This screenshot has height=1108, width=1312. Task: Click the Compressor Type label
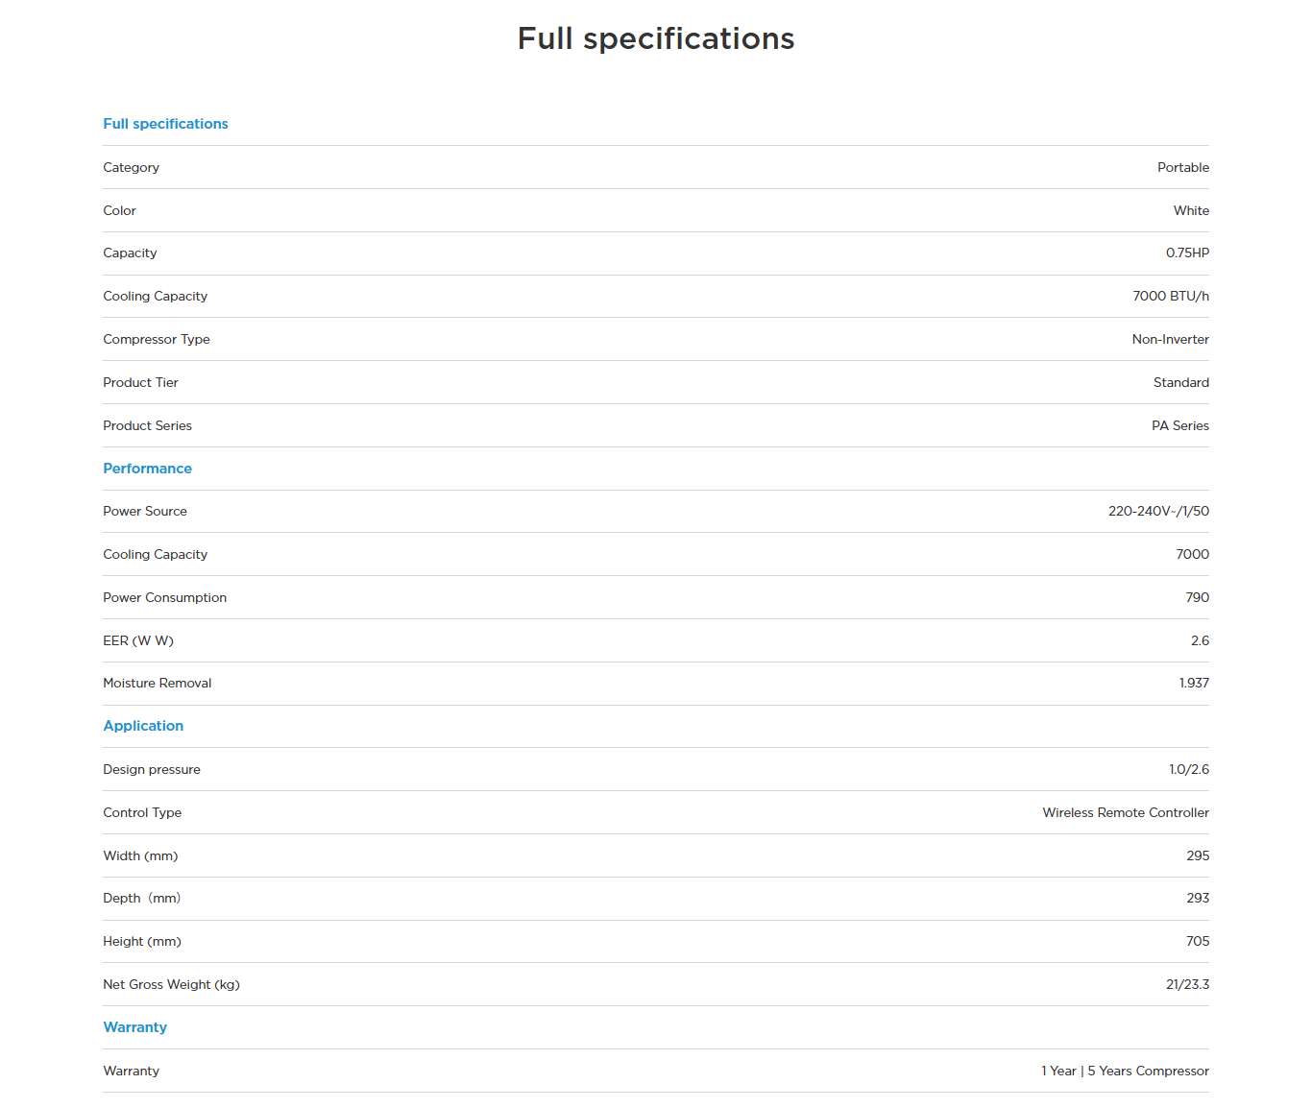coord(156,339)
